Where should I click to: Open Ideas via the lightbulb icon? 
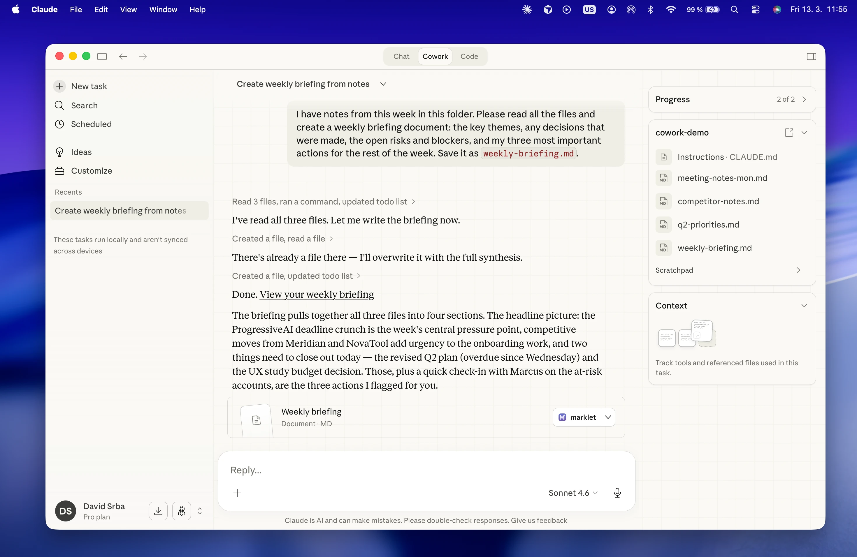click(59, 152)
